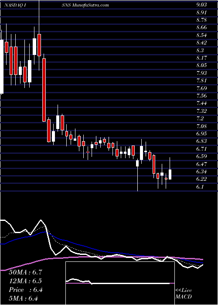Image resolution: width=218 pixels, height=305 pixels.
Task: Click the 6.47 price axis label
Action: coord(201,164)
